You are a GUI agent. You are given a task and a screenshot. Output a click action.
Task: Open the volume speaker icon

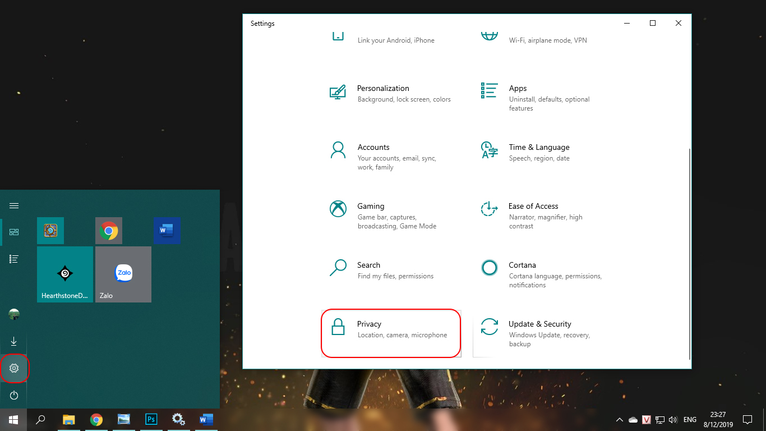point(673,420)
